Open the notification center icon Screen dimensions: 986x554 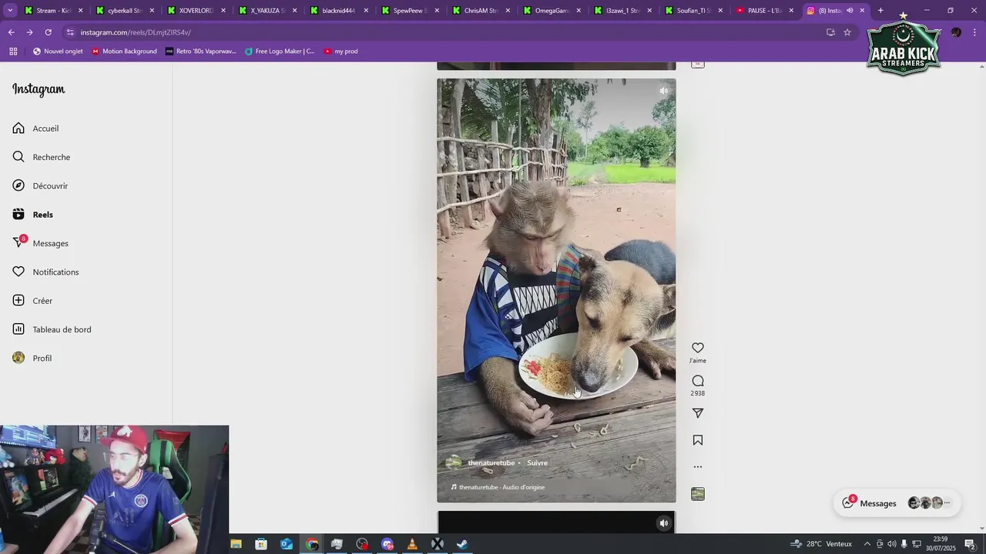970,544
